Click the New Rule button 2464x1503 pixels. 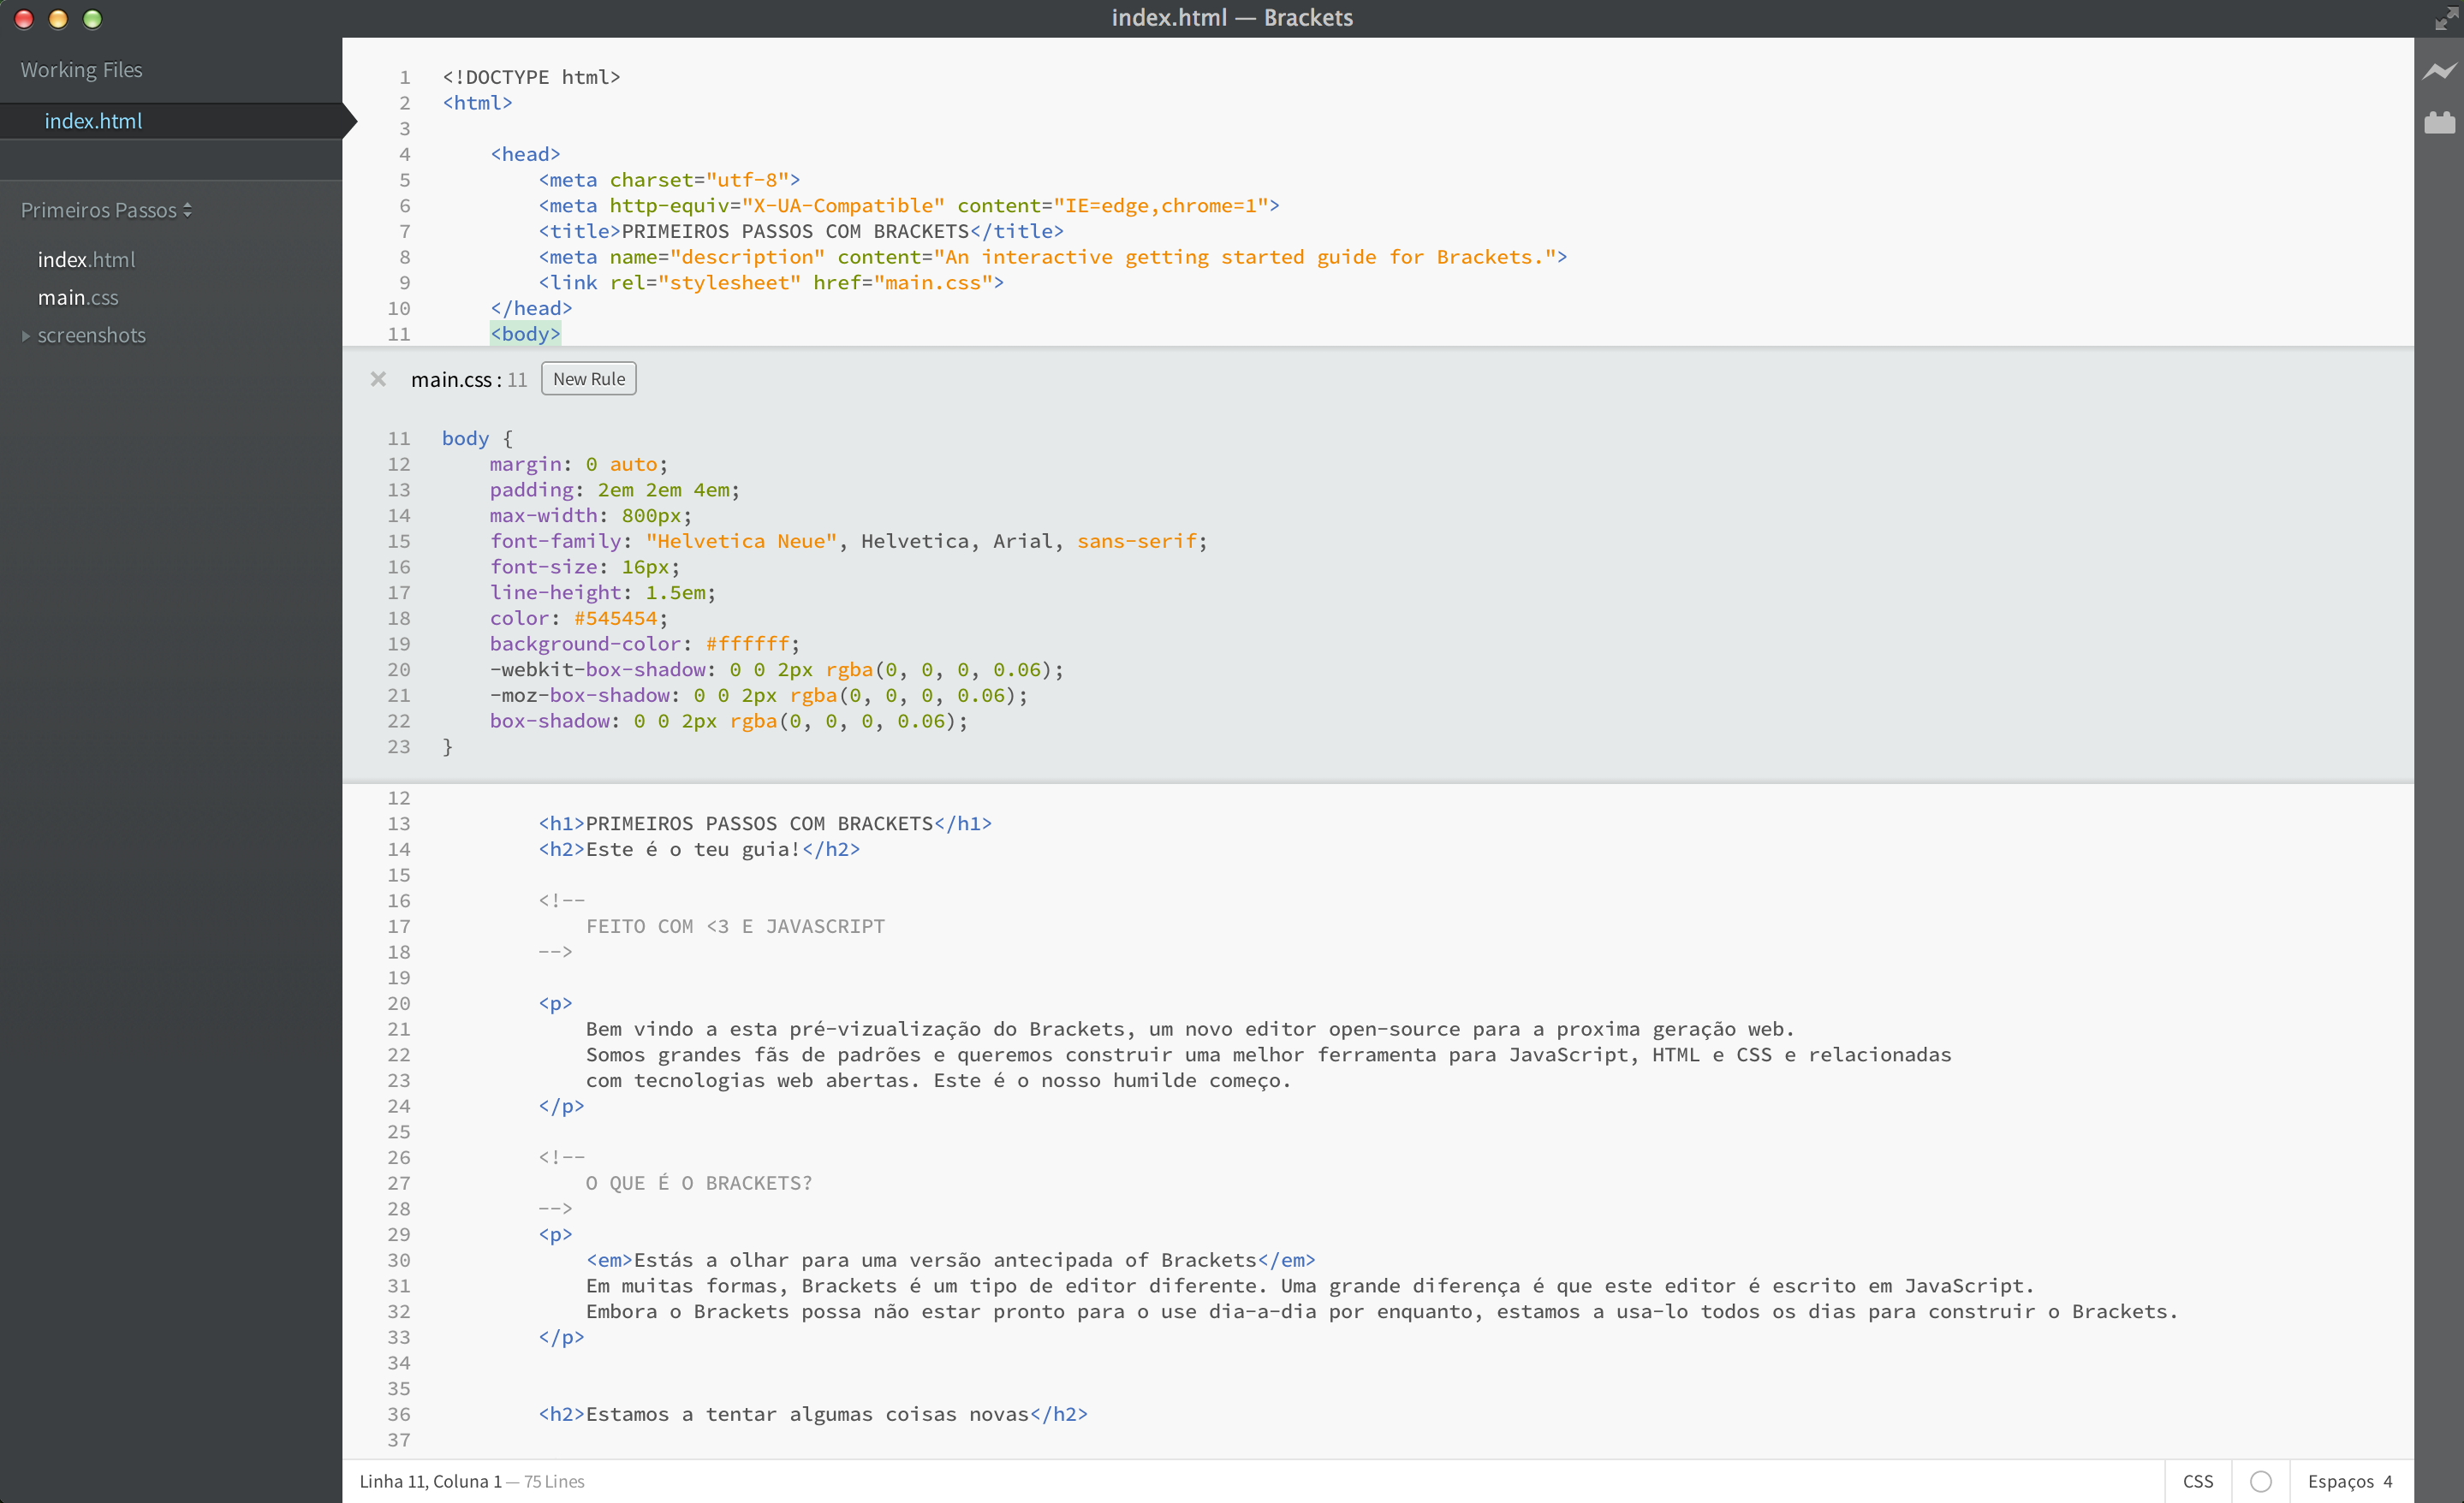point(588,379)
